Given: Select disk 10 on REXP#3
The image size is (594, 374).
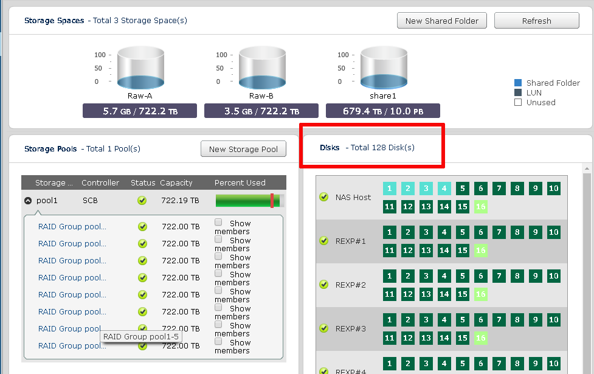Looking at the screenshot, I should (x=553, y=319).
